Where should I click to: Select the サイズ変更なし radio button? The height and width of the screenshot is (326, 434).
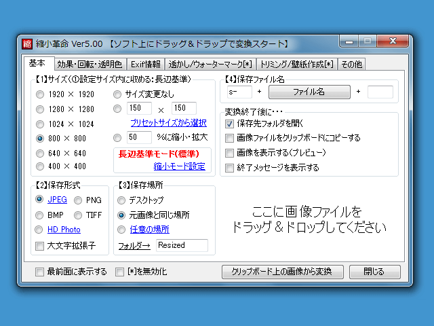[117, 94]
